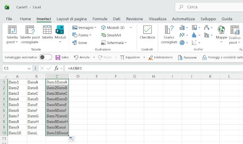Image resolution: width=243 pixels, height=144 pixels.
Task: Open the File tab
Action: click(x=9, y=19)
